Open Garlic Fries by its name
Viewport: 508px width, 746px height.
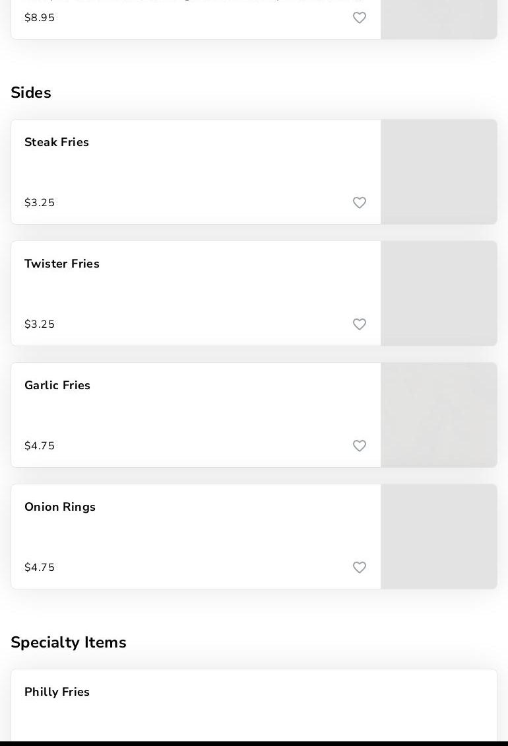click(x=57, y=385)
